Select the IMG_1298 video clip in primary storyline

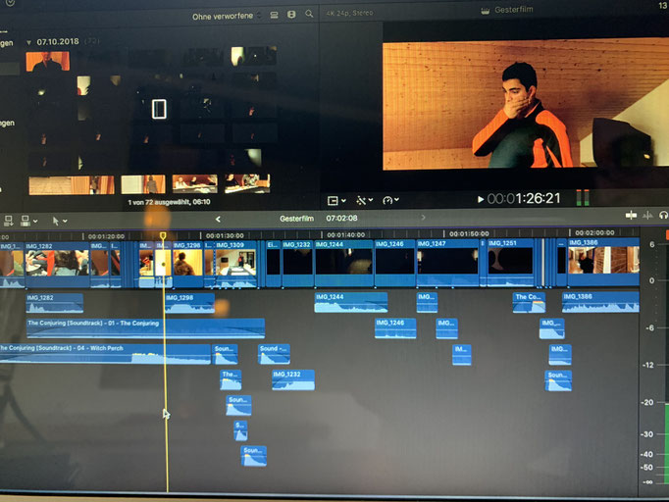click(x=187, y=264)
